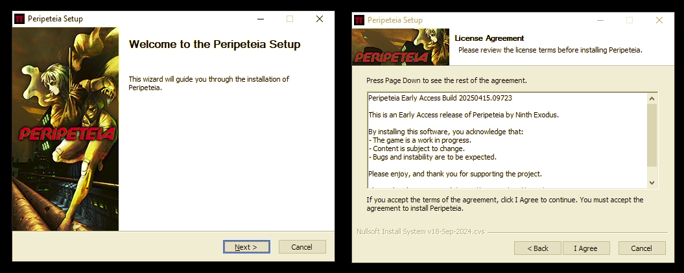This screenshot has width=684, height=273.
Task: Minimize the Welcome setup window
Action: (261, 19)
